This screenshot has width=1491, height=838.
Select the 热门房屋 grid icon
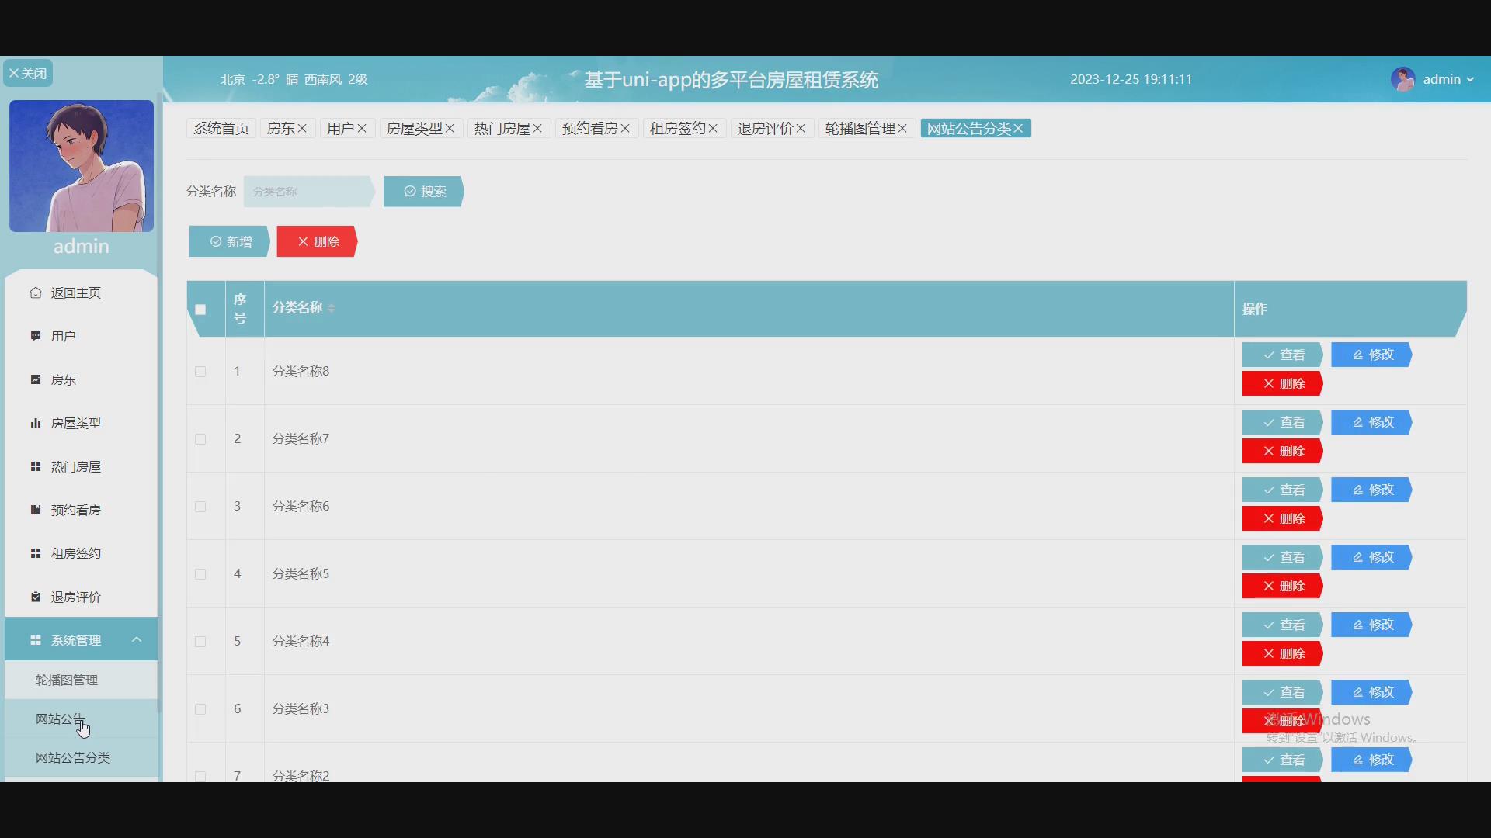click(36, 466)
